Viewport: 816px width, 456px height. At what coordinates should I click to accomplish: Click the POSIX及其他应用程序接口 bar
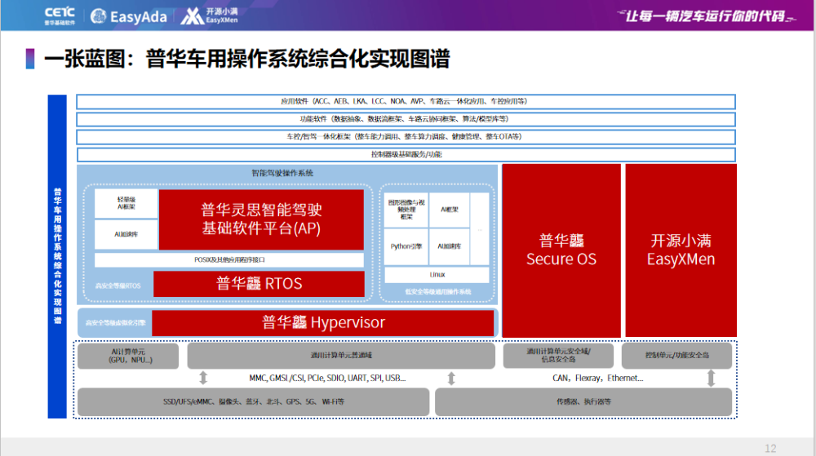(229, 259)
